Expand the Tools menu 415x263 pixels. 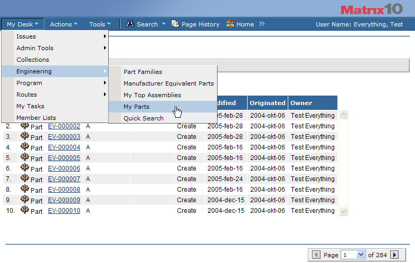100,24
